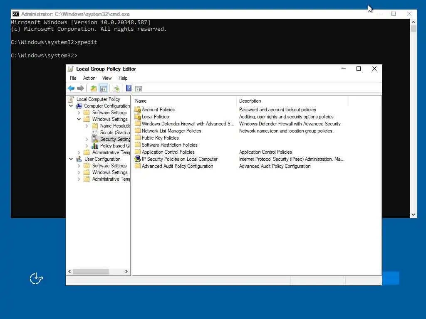Maximize the Local Group Policy Editor window
The image size is (426, 319).
pyautogui.click(x=359, y=69)
